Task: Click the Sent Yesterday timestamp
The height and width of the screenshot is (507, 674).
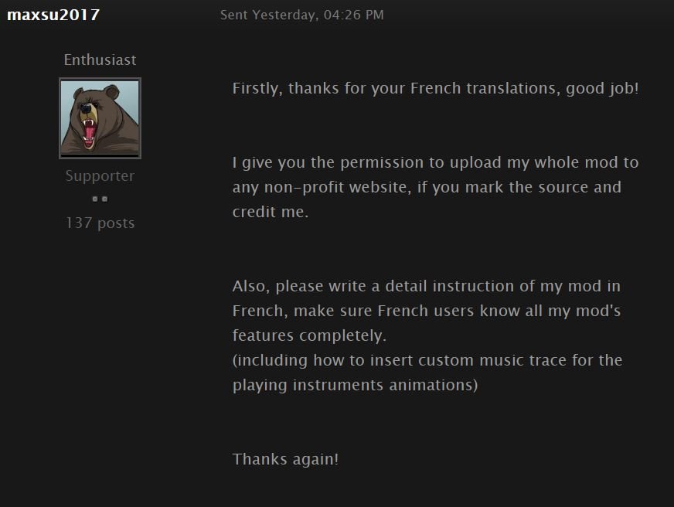Action: [301, 15]
